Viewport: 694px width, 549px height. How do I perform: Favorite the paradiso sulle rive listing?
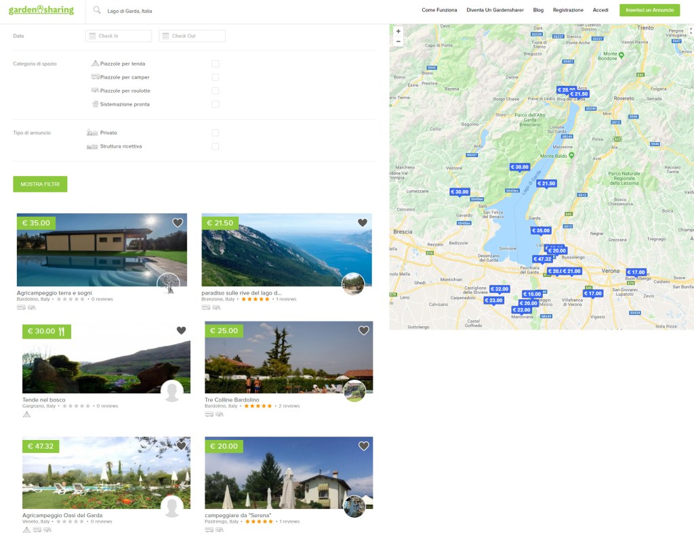click(x=363, y=223)
